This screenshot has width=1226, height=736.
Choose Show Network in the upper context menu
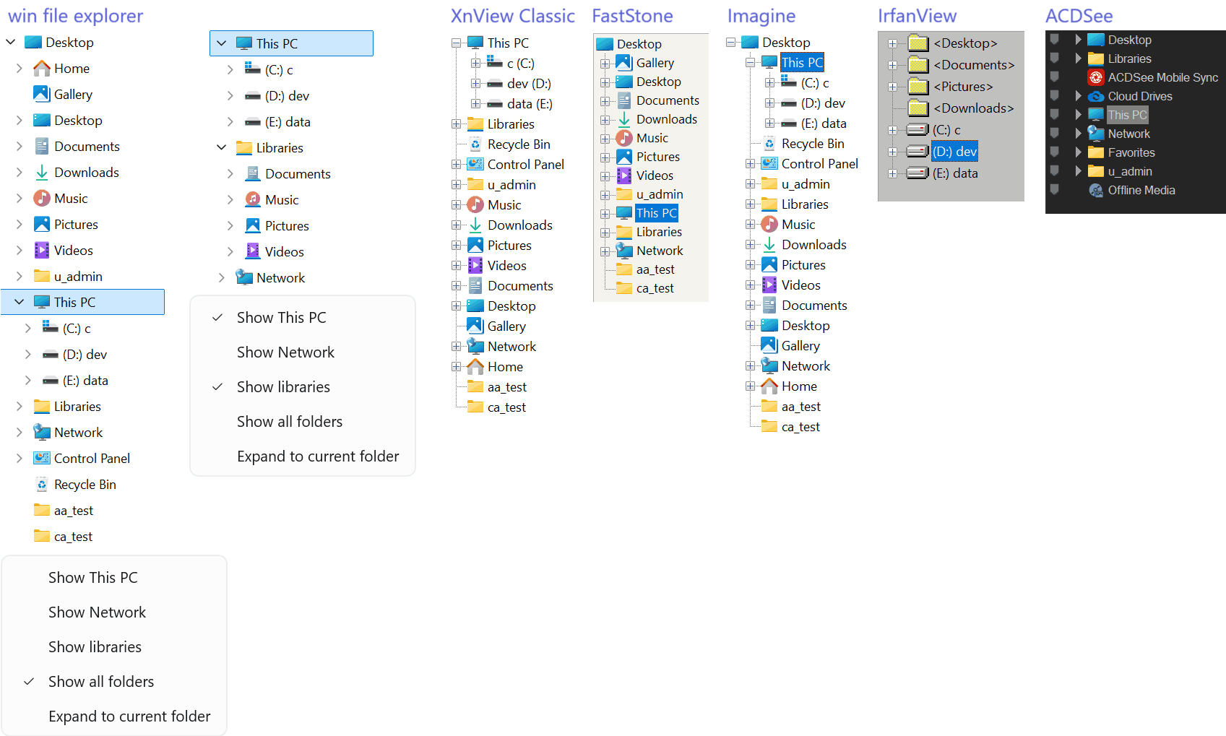303,352
